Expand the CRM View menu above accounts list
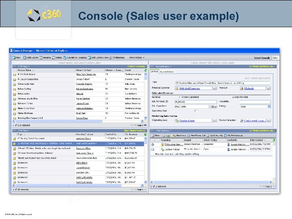Image resolution: width=292 pixels, height=219 pixels. click(x=24, y=66)
